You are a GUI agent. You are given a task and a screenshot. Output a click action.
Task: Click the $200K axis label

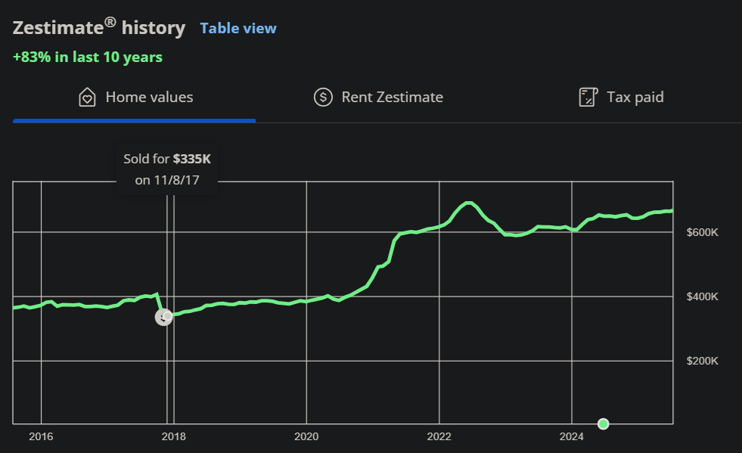click(702, 361)
